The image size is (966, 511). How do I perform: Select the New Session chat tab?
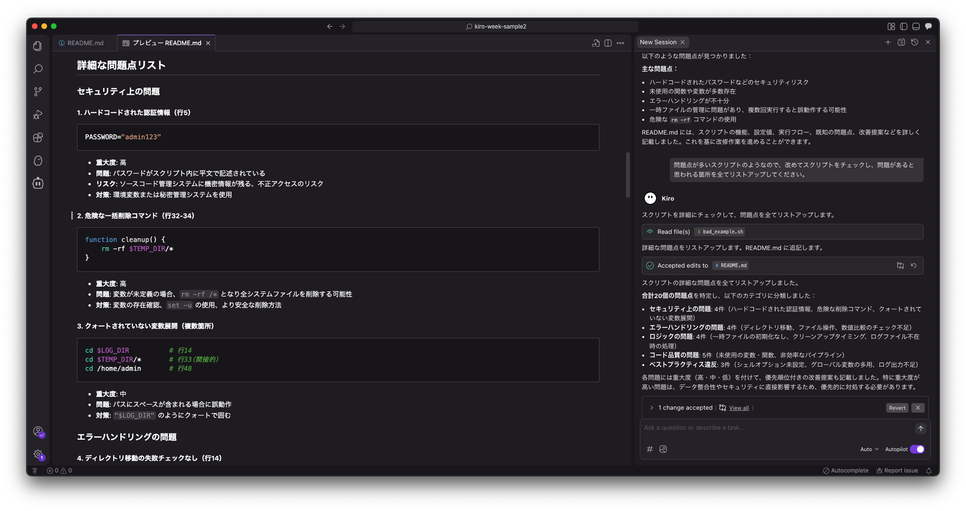[658, 42]
